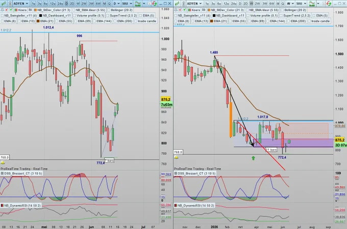
Task: Enable EMA (55) checkbox in right chart
Action: [x=230, y=21]
